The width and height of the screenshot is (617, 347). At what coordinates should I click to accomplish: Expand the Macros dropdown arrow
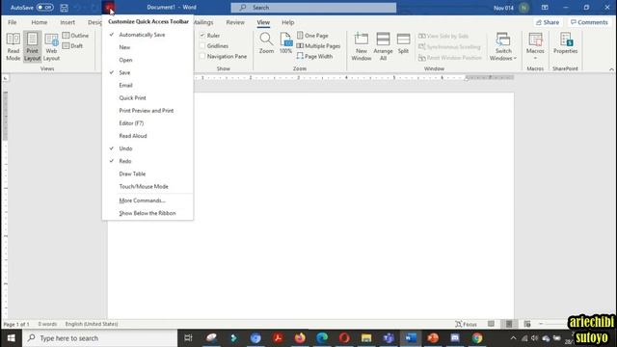pyautogui.click(x=535, y=58)
